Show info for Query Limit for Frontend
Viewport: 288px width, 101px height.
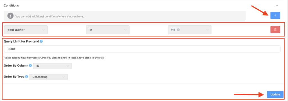pyautogui.click(x=41, y=41)
